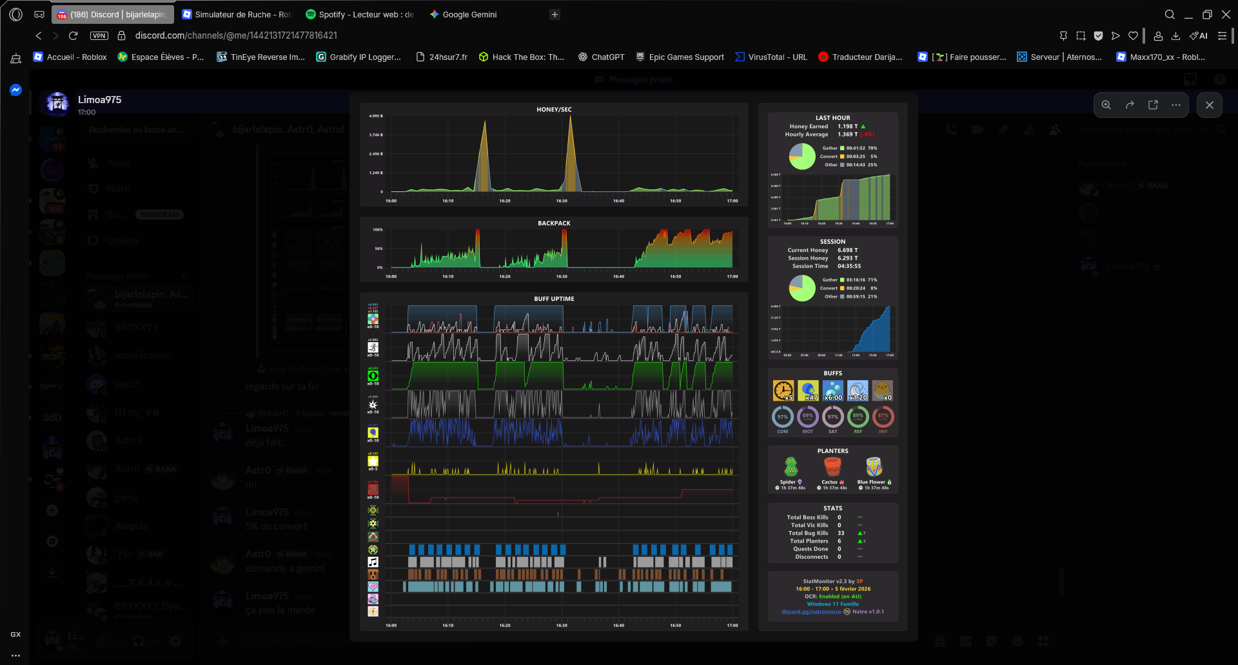Open the image viewer more options menu
The width and height of the screenshot is (1238, 665).
pyautogui.click(x=1175, y=104)
